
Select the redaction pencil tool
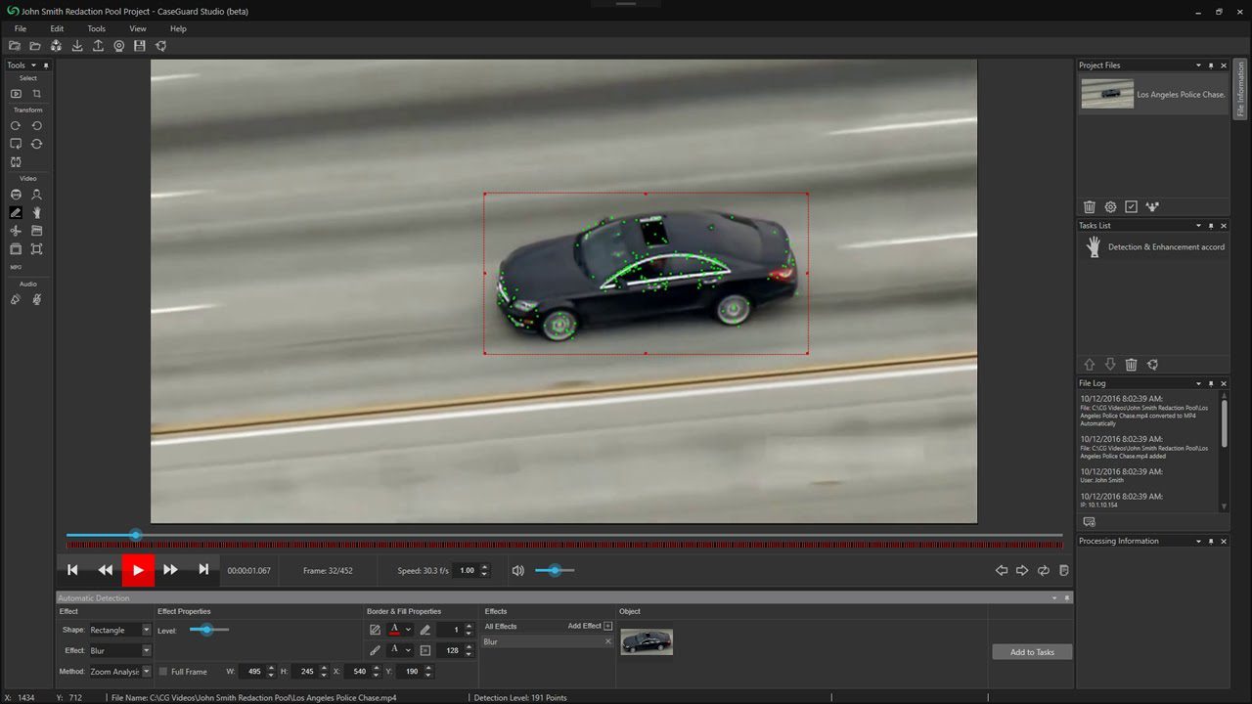coord(14,212)
